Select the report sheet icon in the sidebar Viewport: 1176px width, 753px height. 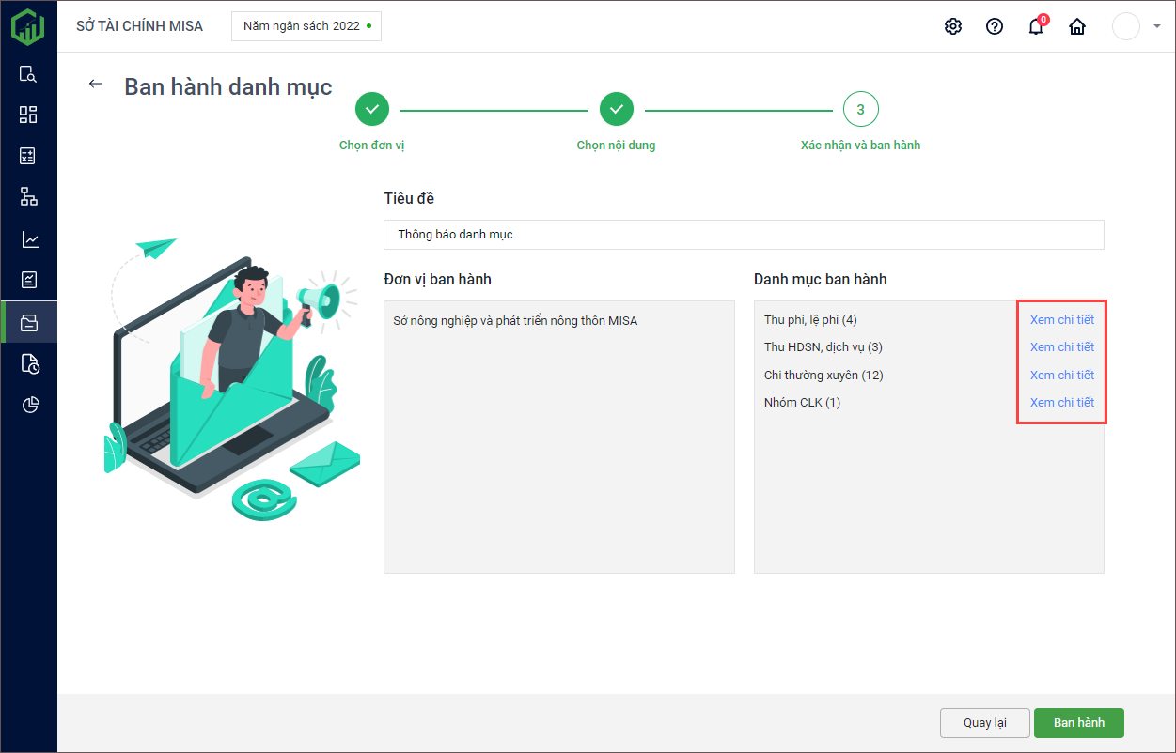(28, 280)
